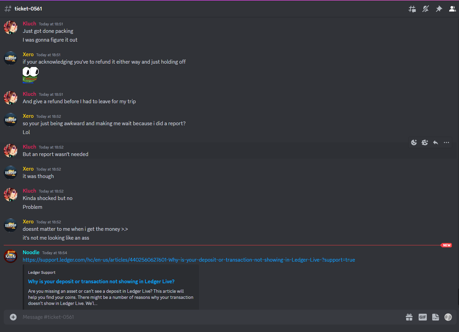Toggle notification settings bell icon
The height and width of the screenshot is (332, 459).
click(426, 9)
